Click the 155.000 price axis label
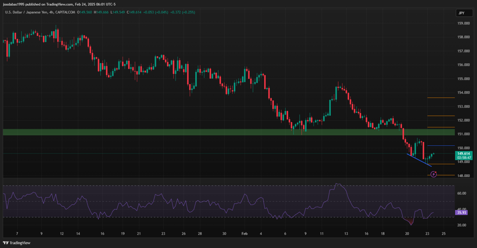 point(464,79)
